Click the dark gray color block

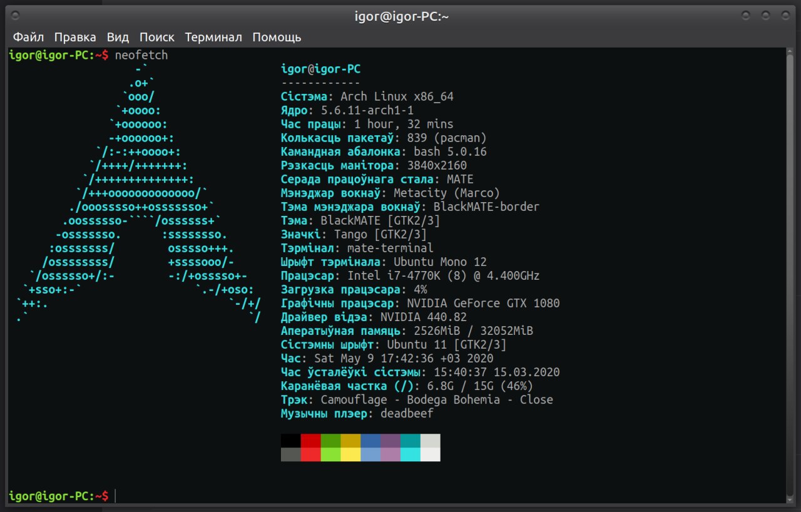click(x=291, y=454)
